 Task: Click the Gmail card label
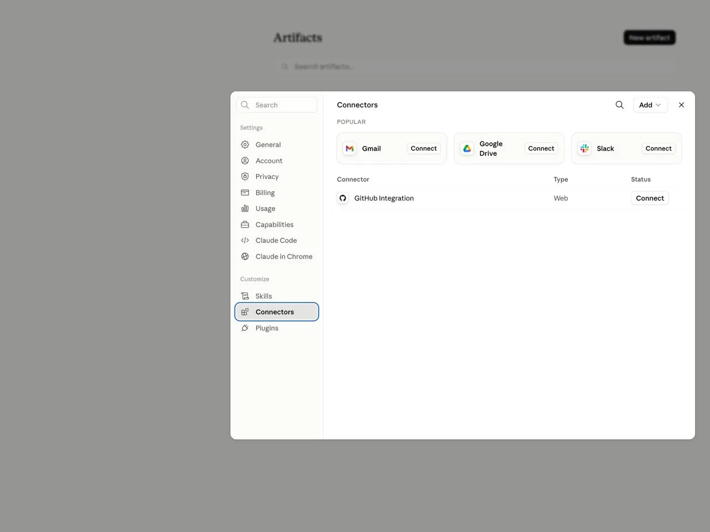pos(372,149)
